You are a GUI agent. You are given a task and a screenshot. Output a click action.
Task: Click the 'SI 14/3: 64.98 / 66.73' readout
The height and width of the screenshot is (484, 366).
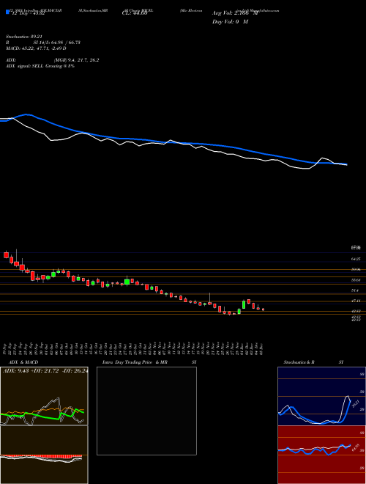[57, 43]
